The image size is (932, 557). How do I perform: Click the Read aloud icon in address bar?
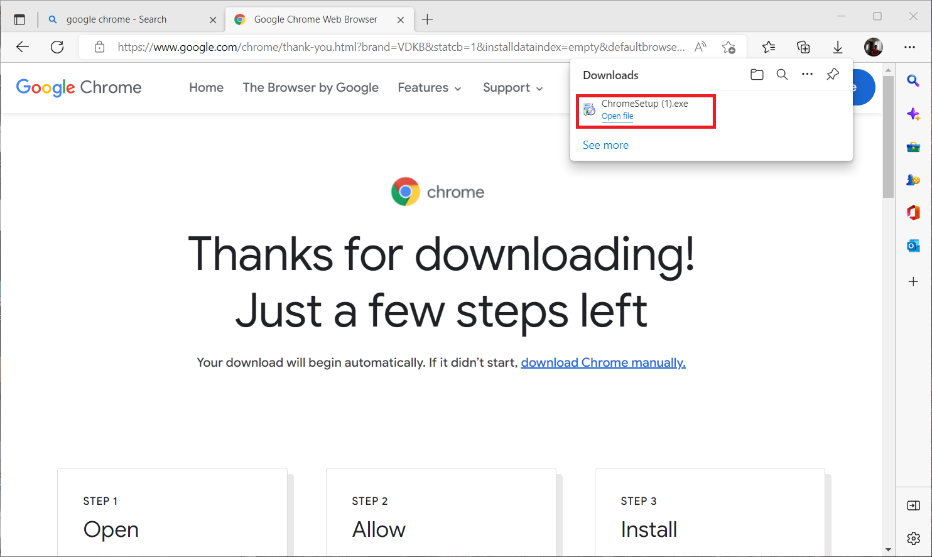700,47
